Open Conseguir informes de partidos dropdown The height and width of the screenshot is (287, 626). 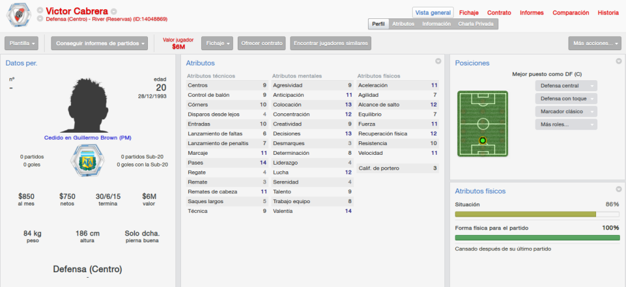(100, 43)
